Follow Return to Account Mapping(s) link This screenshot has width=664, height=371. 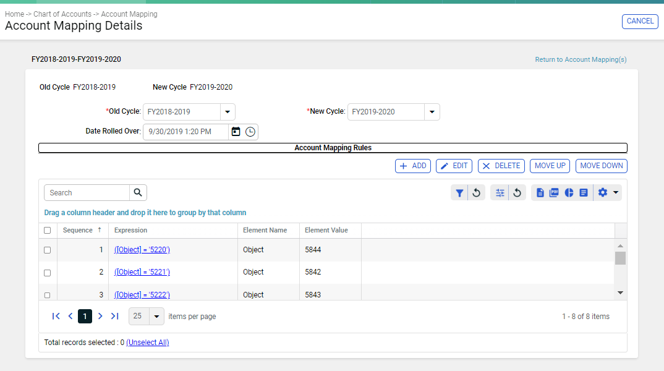[x=581, y=60]
